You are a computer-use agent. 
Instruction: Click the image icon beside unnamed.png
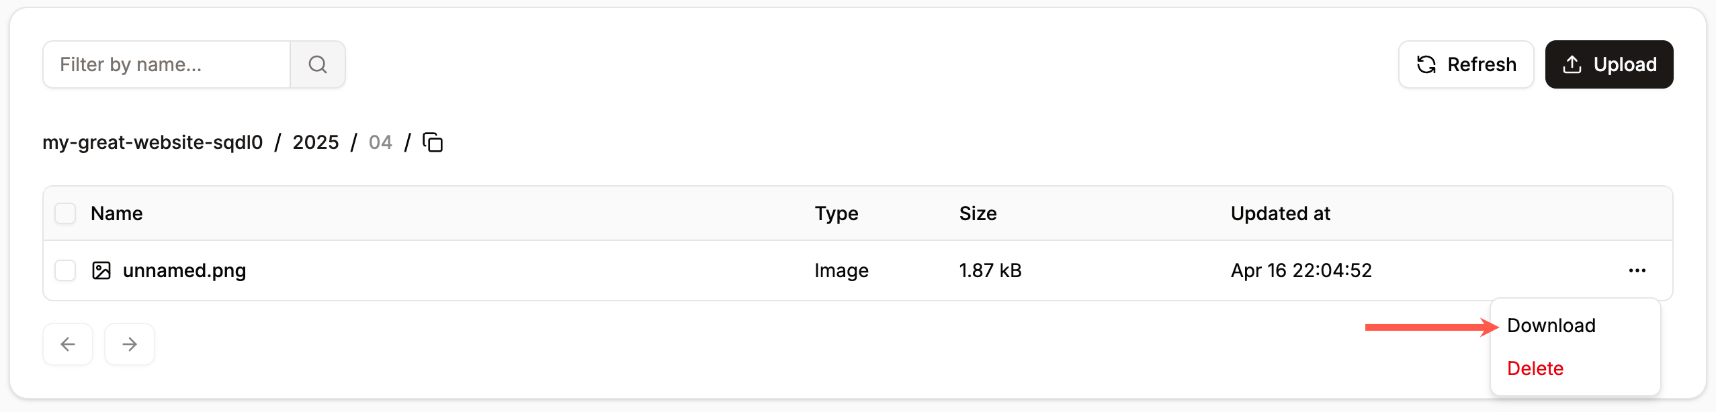(x=102, y=270)
